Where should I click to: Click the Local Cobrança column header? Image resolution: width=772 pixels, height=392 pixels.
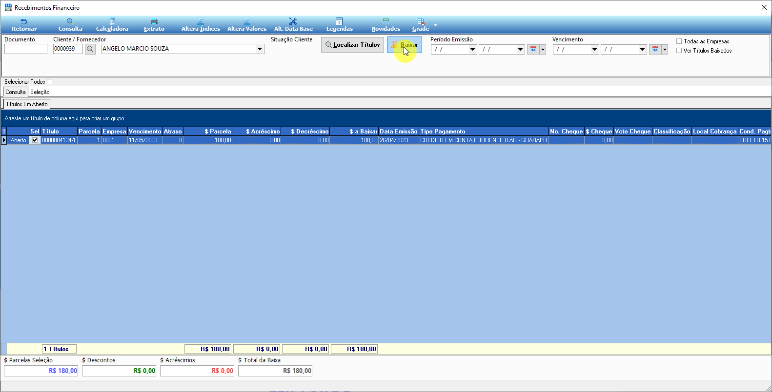[x=715, y=131]
